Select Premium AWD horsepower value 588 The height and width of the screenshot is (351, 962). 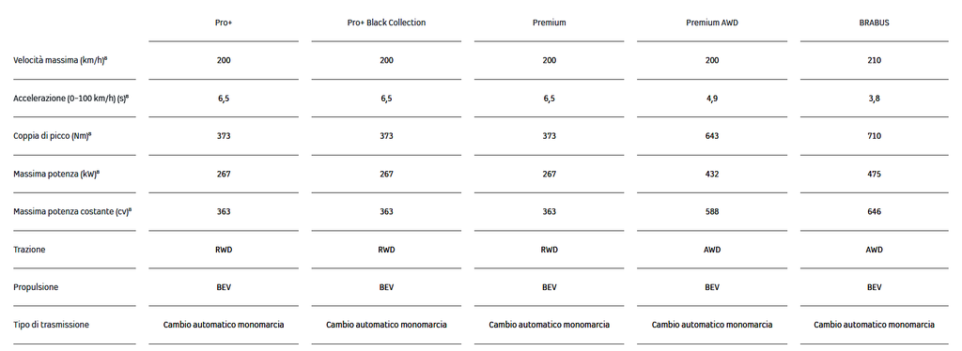click(712, 212)
